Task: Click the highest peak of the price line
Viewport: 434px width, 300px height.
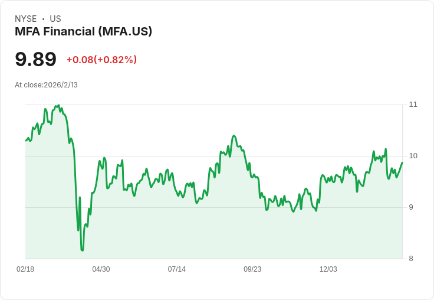Action: coord(58,106)
